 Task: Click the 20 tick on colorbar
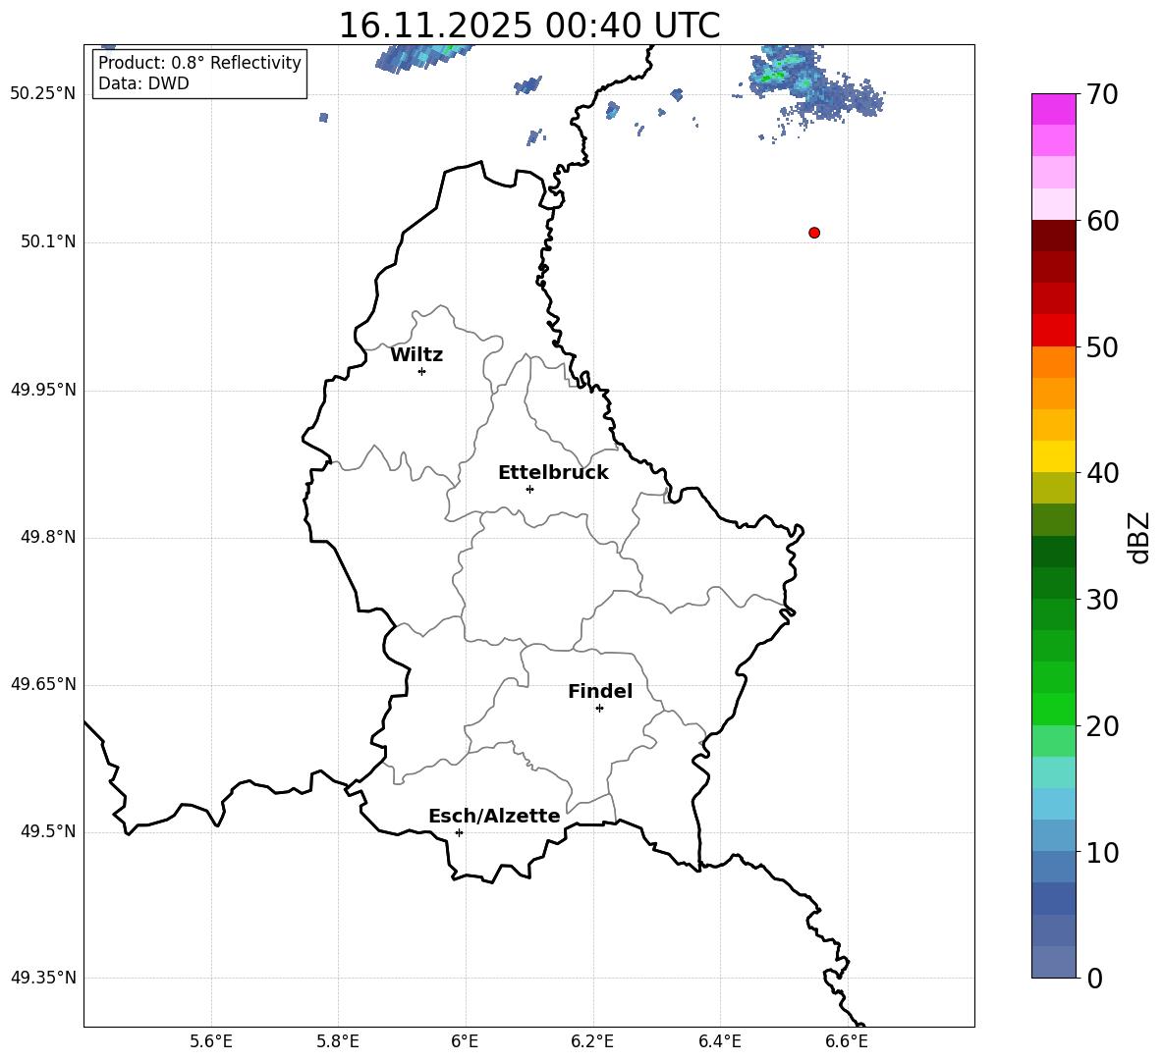(1102, 726)
